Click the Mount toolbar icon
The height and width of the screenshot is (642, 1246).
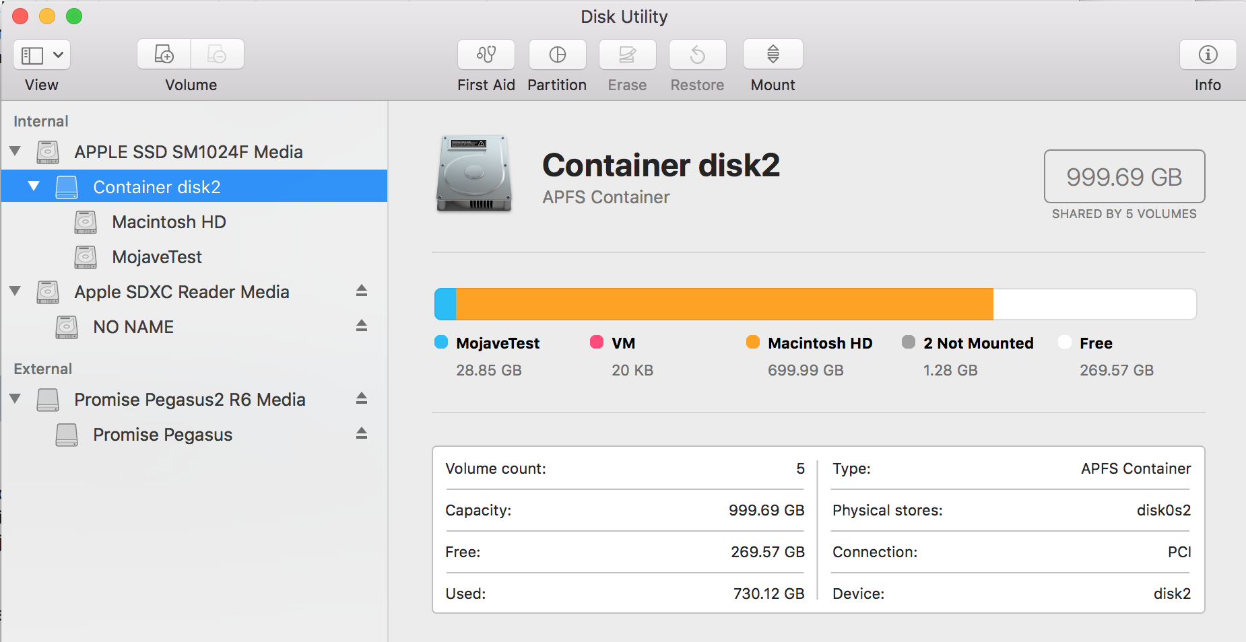click(773, 55)
